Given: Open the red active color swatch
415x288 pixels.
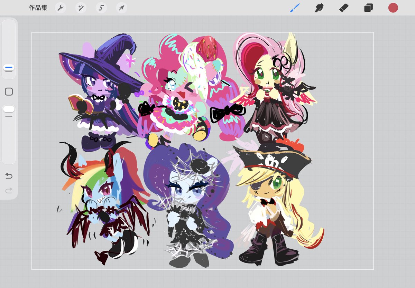Looking at the screenshot, I should click(x=393, y=8).
